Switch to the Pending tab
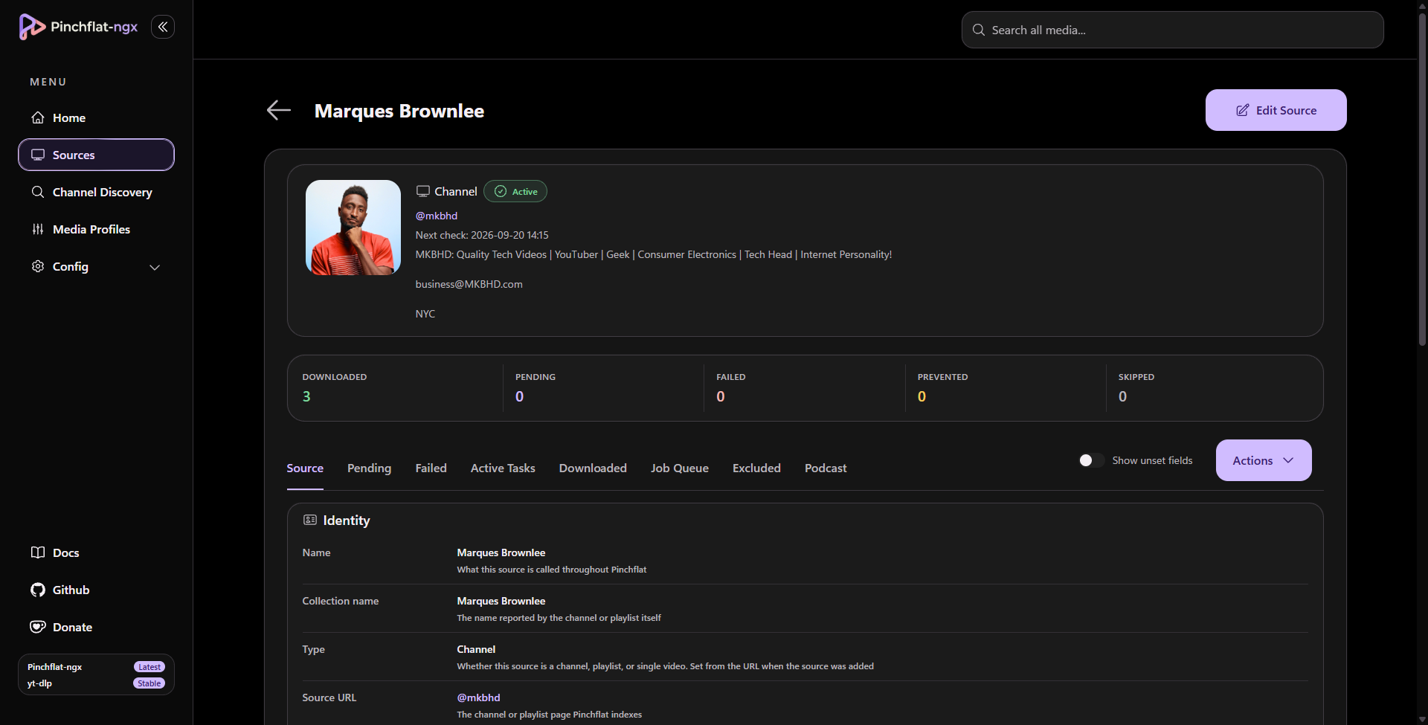 (369, 468)
